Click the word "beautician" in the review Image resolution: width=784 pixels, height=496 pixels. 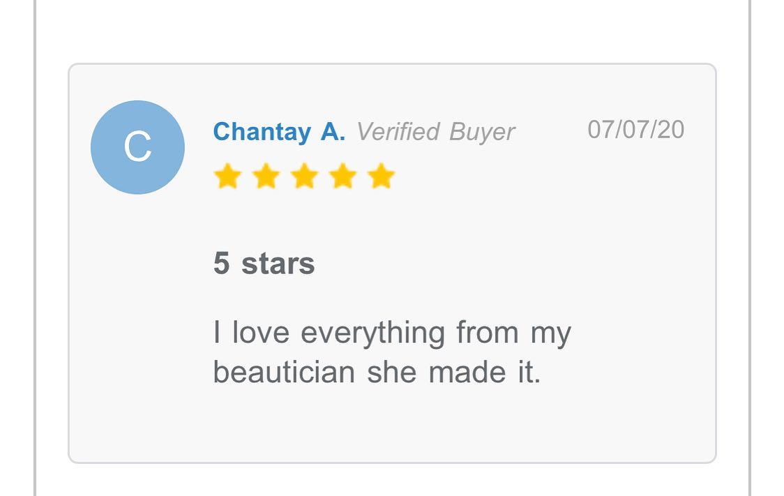pyautogui.click(x=284, y=372)
